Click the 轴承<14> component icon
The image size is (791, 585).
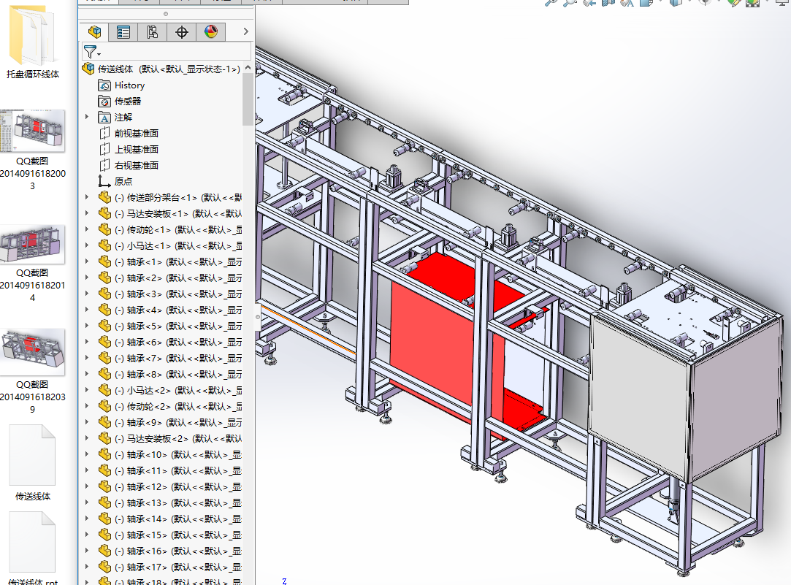[104, 519]
